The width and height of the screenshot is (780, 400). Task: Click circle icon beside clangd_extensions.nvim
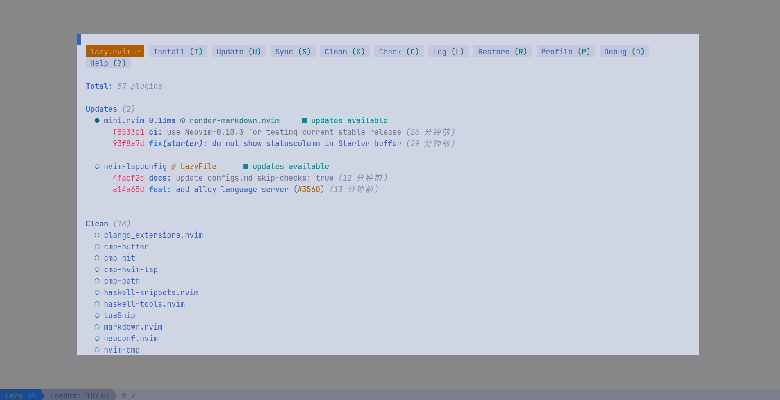(x=97, y=235)
